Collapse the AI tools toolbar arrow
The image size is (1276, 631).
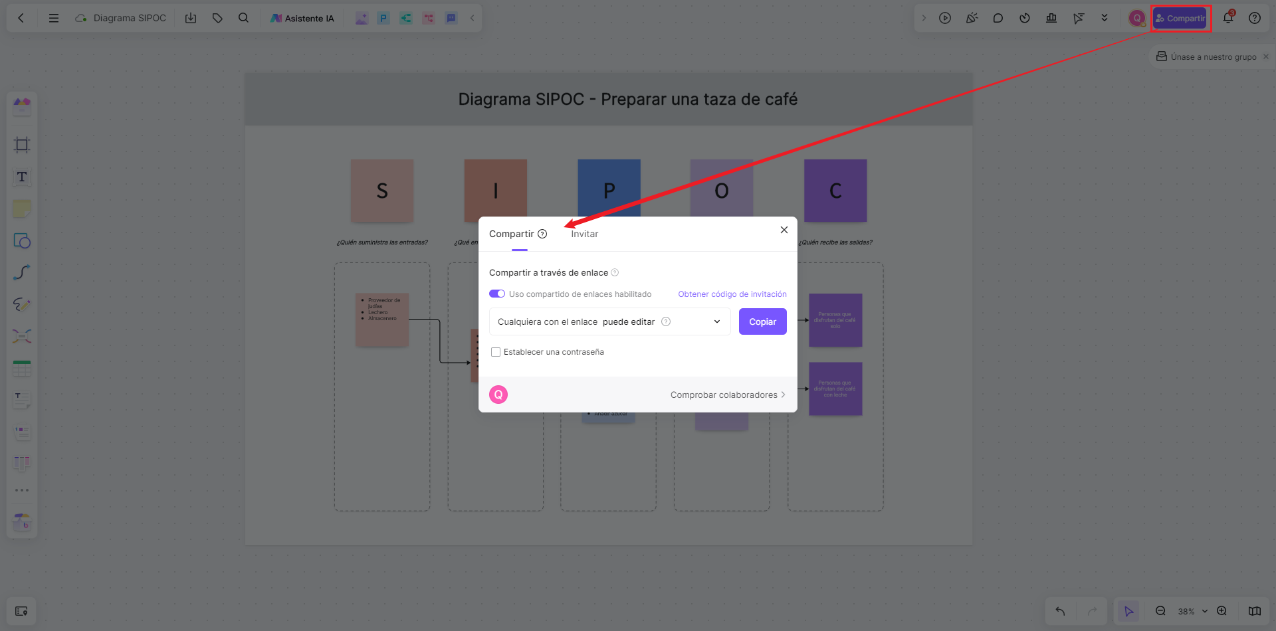[473, 18]
